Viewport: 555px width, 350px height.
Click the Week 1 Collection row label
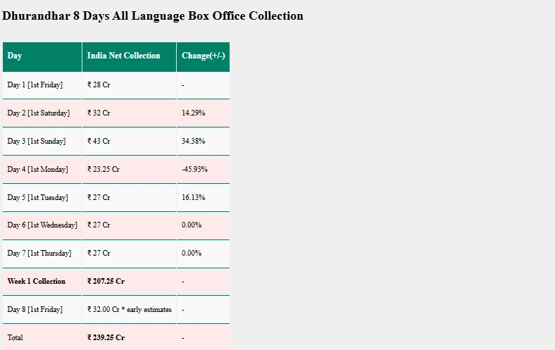(37, 282)
